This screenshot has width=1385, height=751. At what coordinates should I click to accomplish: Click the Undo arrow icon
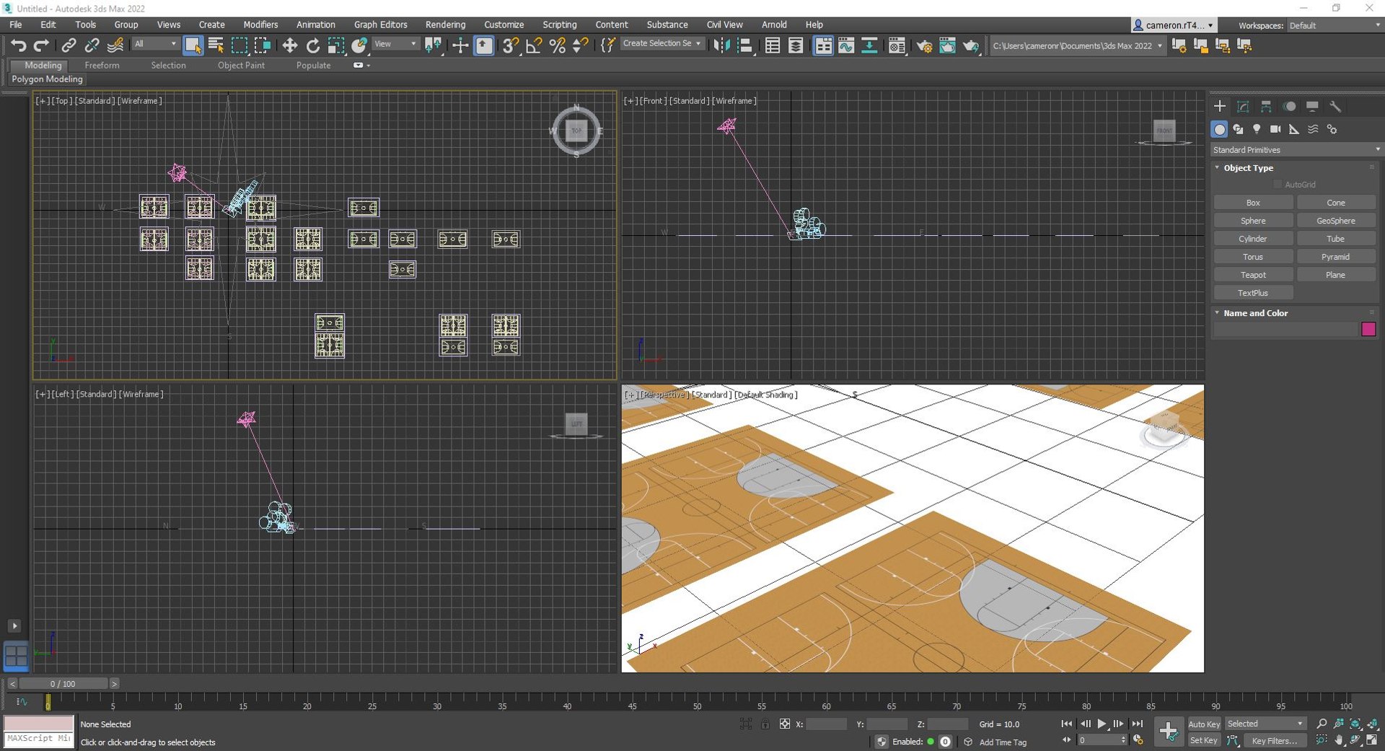tap(18, 45)
